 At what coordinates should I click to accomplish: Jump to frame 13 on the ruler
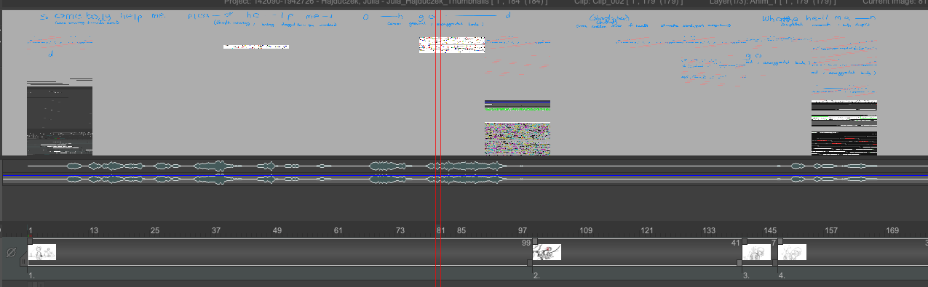[94, 230]
